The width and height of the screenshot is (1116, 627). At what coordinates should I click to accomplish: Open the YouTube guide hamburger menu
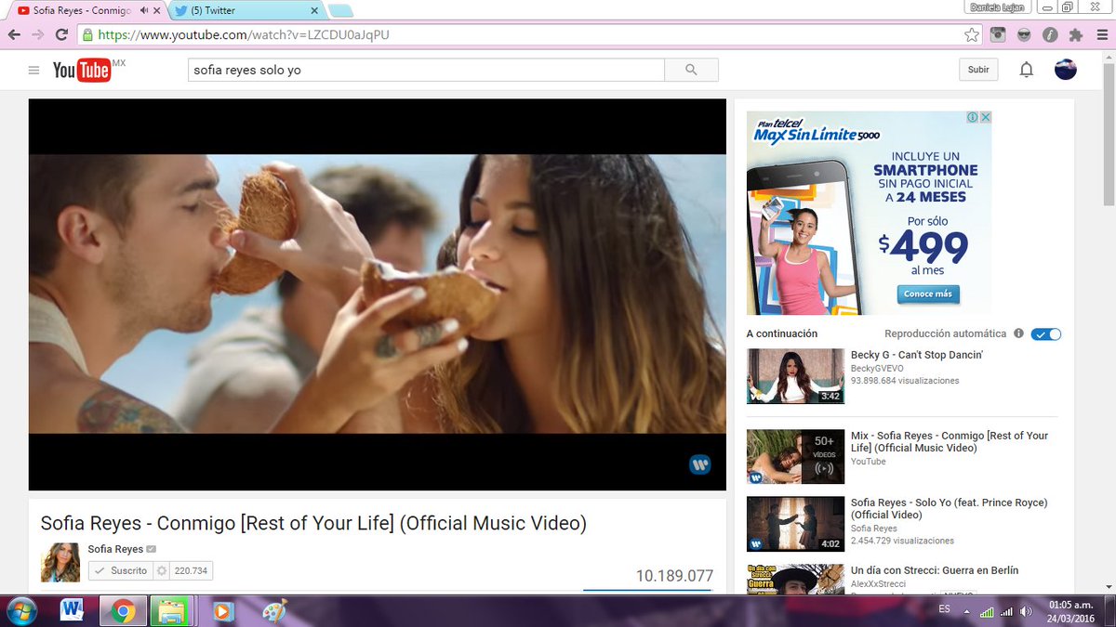click(34, 71)
